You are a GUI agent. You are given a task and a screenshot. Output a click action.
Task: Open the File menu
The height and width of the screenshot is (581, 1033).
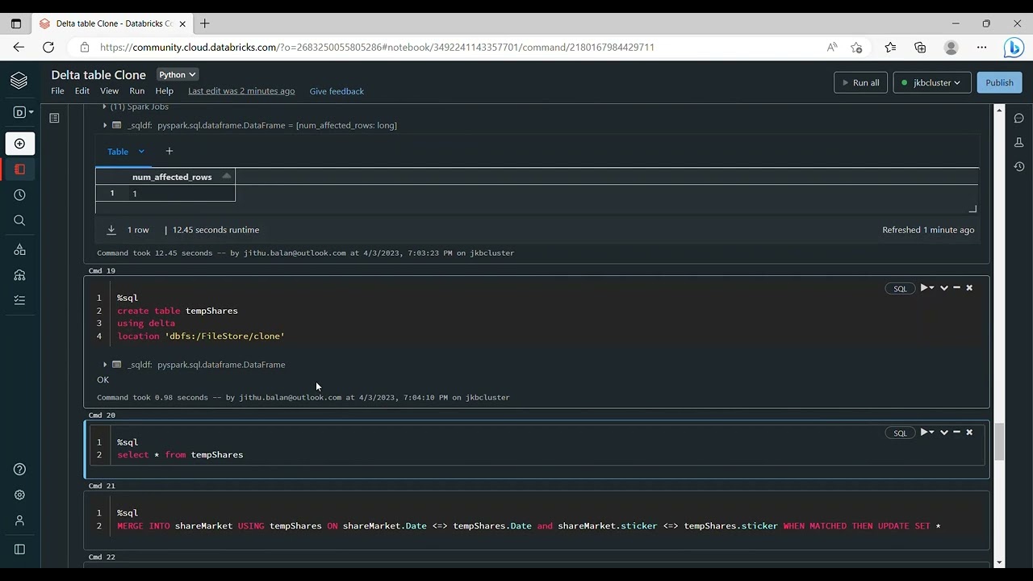(57, 91)
